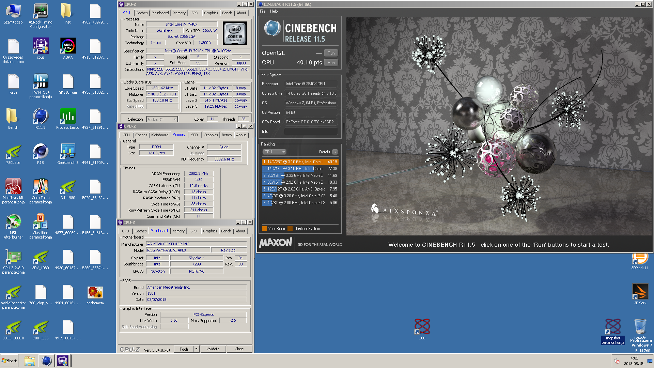
Task: Run the OpenGL test in Cinebench
Action: click(331, 53)
